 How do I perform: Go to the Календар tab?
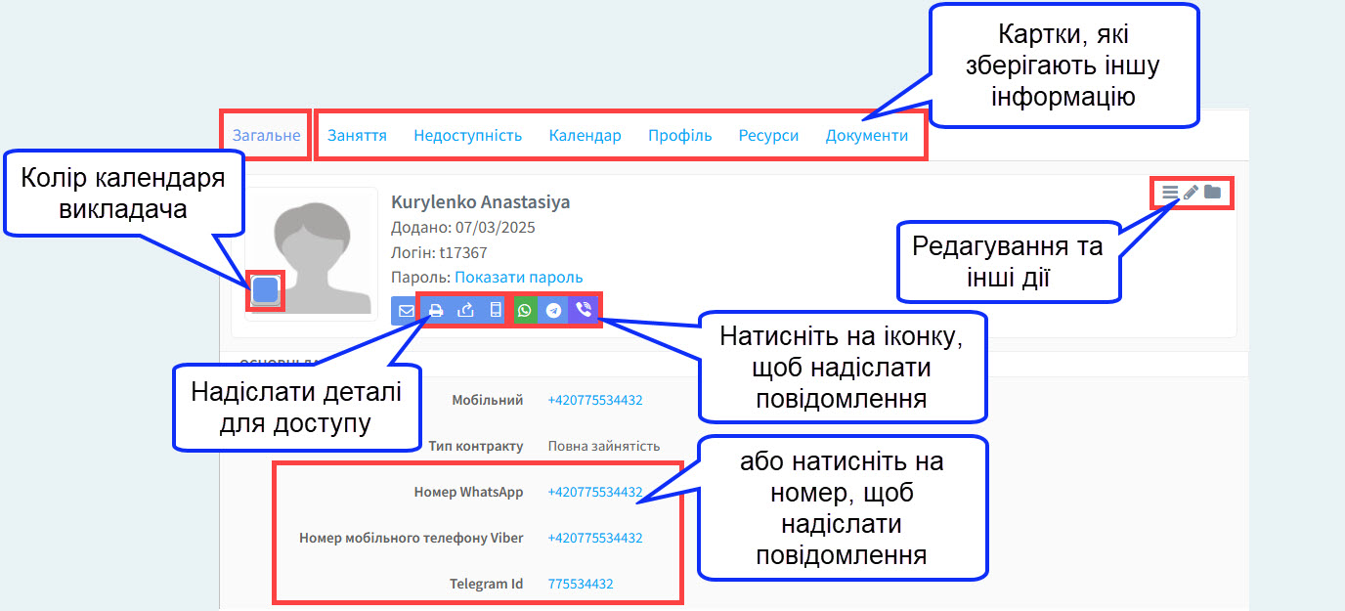(585, 136)
